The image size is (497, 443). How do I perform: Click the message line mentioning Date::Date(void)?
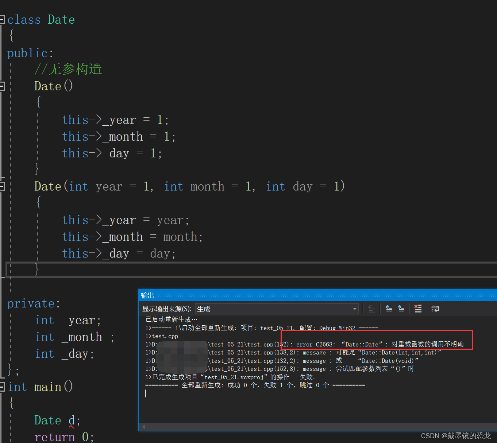click(x=282, y=361)
